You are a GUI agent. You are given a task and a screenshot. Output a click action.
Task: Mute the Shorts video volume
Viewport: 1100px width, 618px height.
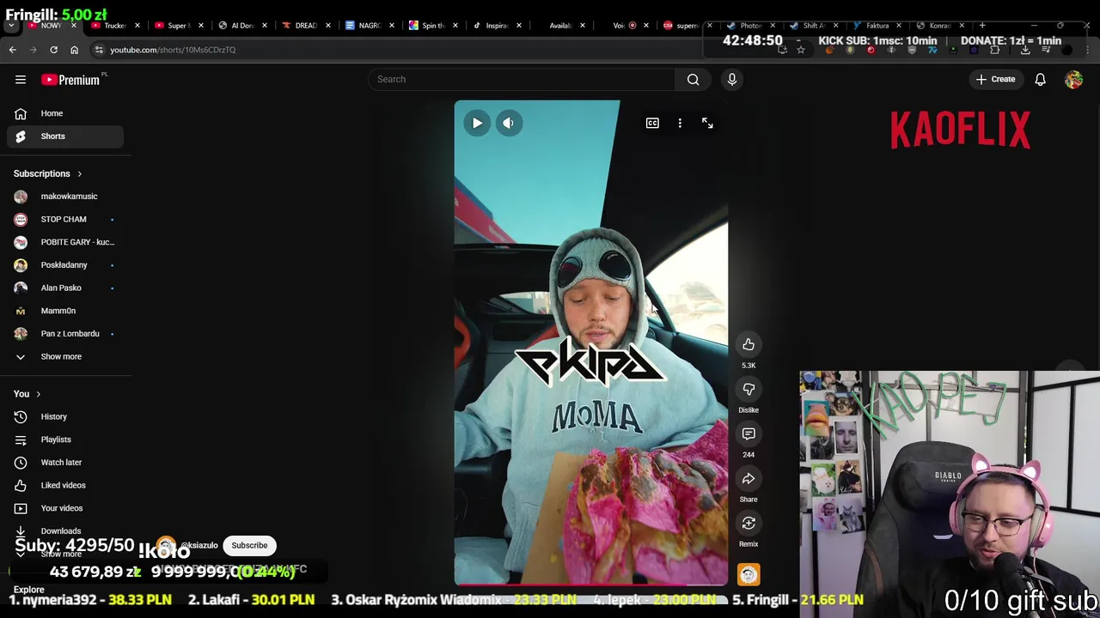(509, 123)
